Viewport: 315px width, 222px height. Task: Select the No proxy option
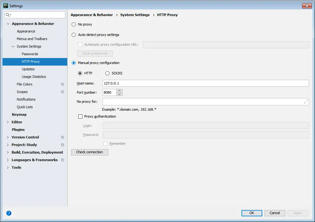coord(73,24)
